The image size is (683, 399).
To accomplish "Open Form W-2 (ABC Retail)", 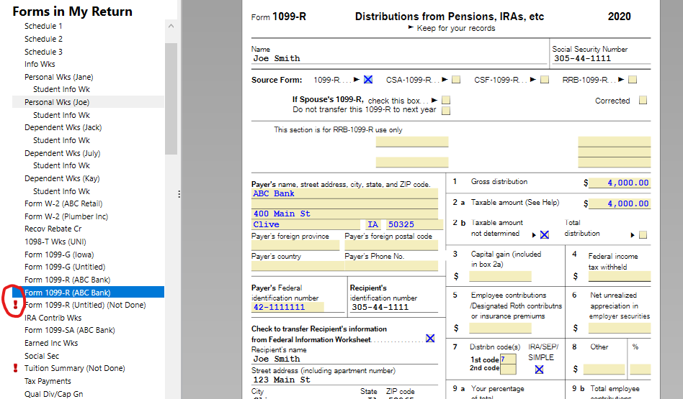I will tap(63, 203).
